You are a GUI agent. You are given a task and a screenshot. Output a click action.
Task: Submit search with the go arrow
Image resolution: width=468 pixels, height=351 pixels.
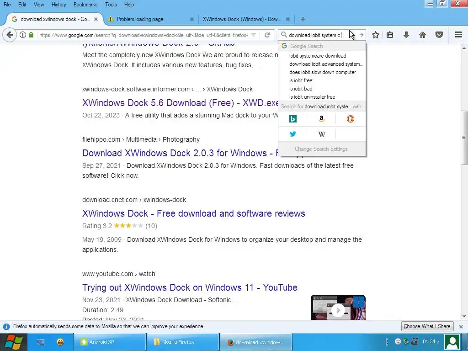(361, 35)
